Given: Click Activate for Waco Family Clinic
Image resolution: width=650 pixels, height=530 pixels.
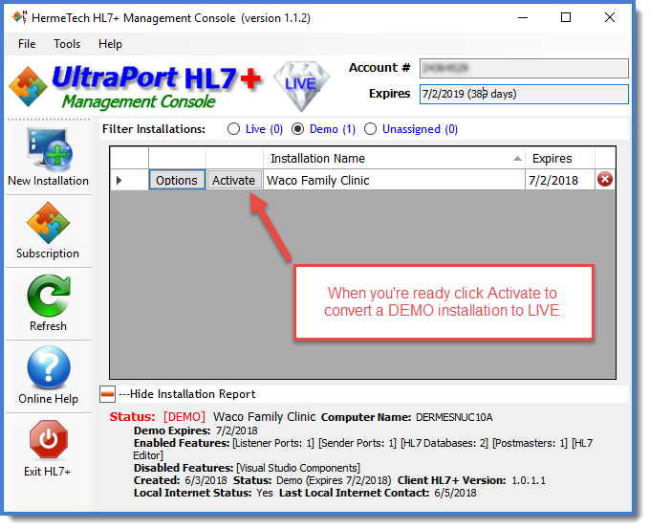Looking at the screenshot, I should tap(234, 180).
